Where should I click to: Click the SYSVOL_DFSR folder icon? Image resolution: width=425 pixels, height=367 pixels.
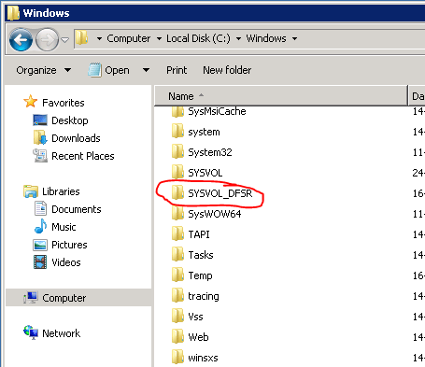pos(177,192)
